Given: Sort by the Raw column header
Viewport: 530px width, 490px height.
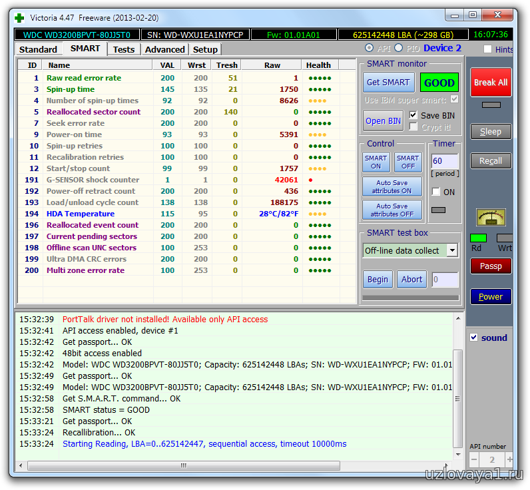Looking at the screenshot, I should coord(272,65).
